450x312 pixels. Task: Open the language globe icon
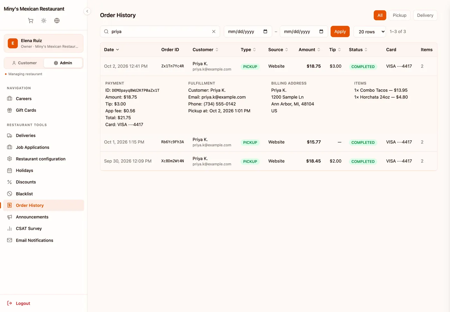(x=57, y=21)
